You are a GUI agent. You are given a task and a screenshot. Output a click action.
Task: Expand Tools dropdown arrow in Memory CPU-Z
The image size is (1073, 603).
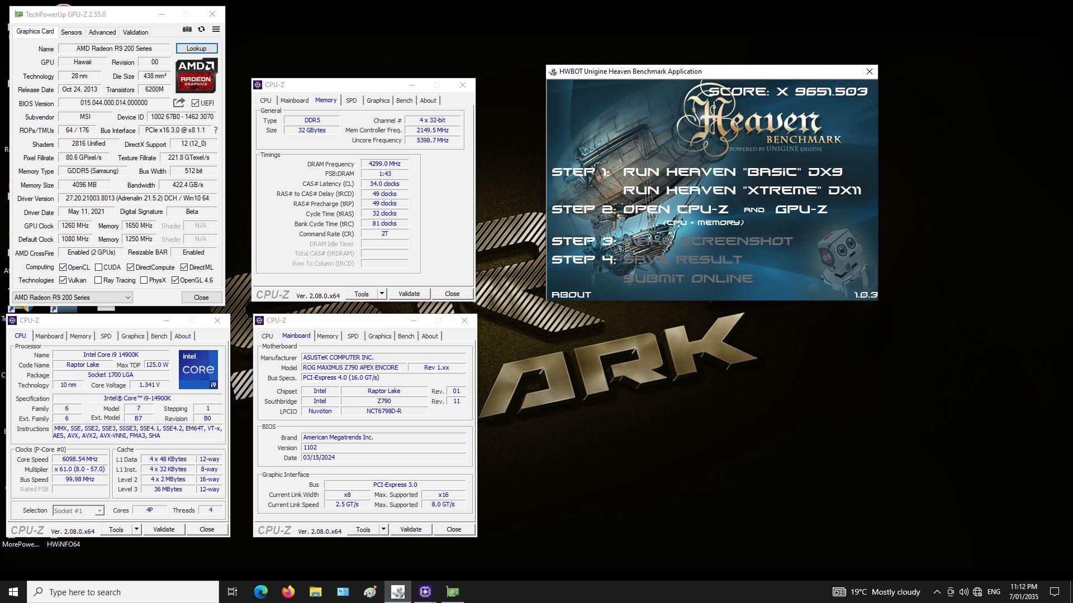tap(382, 294)
